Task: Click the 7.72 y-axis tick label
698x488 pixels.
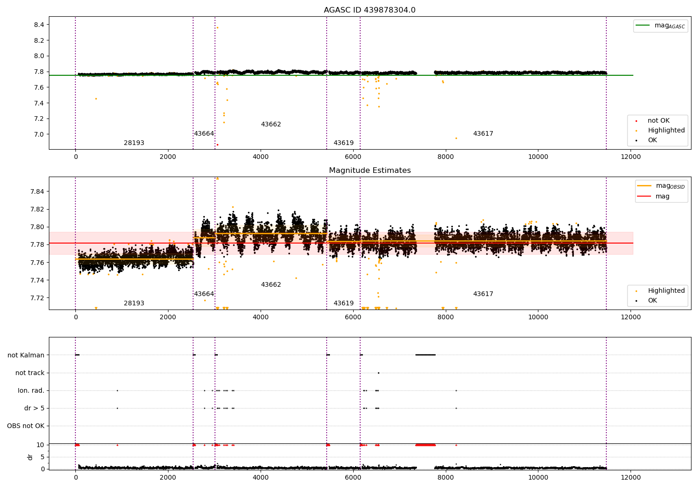Action: point(37,298)
